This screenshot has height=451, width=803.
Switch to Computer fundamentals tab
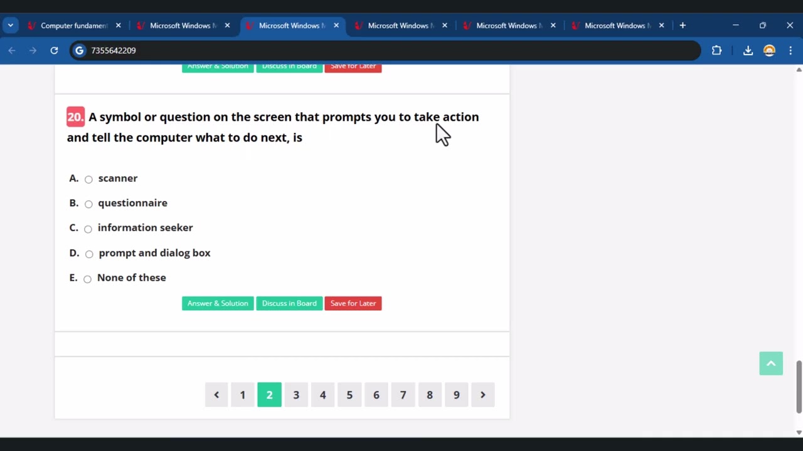click(74, 26)
